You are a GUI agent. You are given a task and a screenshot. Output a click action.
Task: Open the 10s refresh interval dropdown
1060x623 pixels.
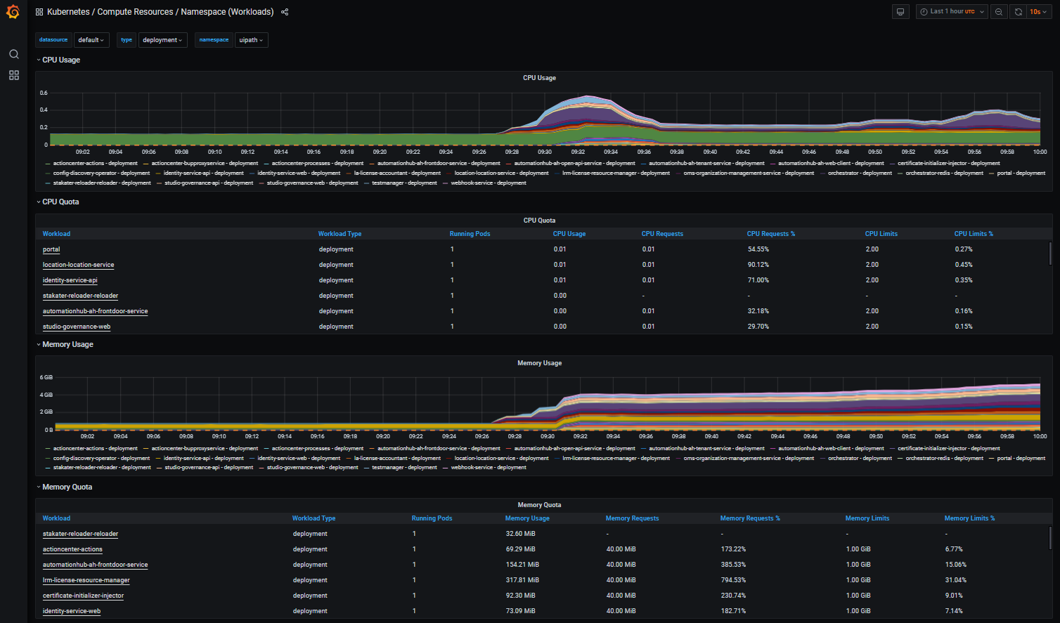click(x=1038, y=12)
